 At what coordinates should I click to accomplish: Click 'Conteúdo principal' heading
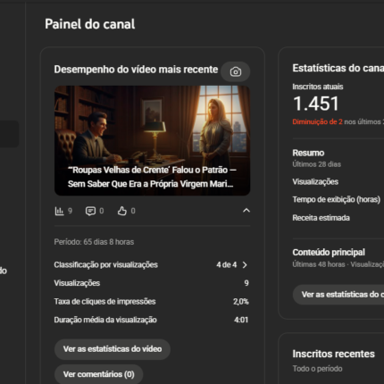tap(329, 253)
